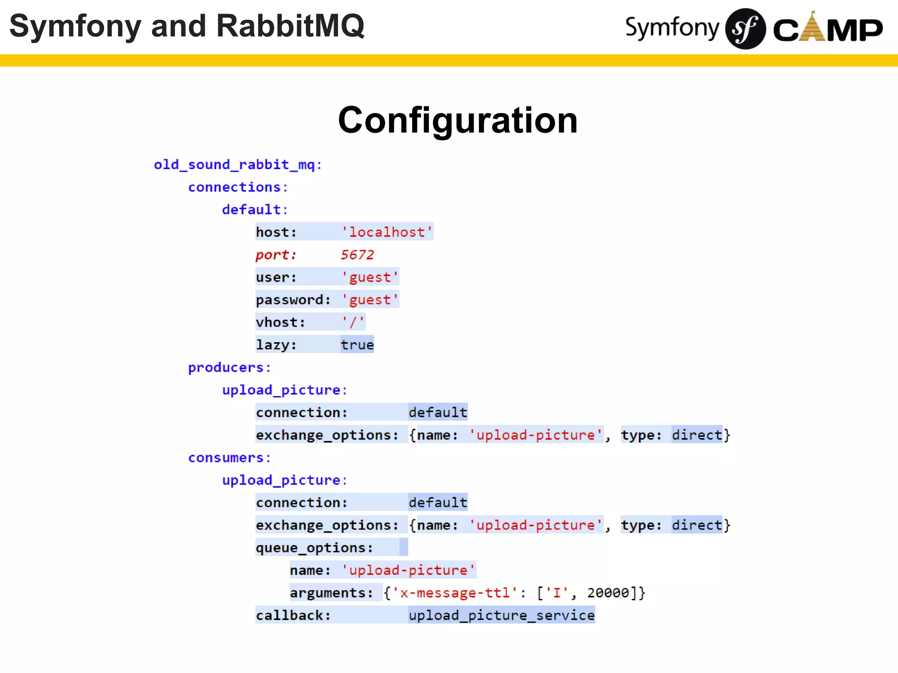Select the 'lazy:' key
The image size is (898, 673).
pos(276,345)
